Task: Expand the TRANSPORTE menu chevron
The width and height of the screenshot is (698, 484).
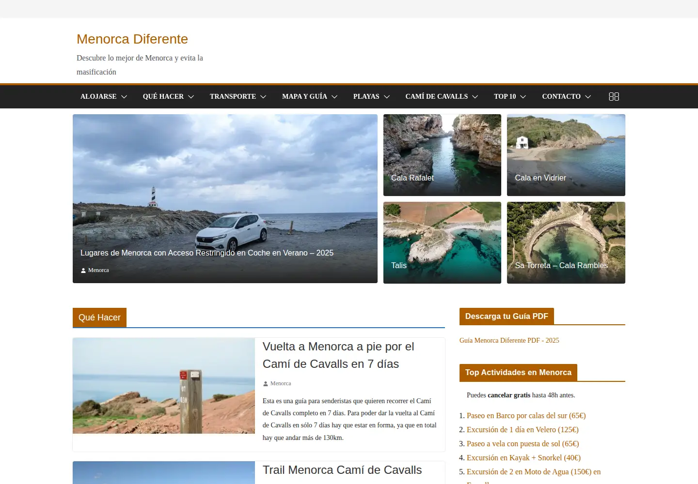Action: pyautogui.click(x=263, y=97)
